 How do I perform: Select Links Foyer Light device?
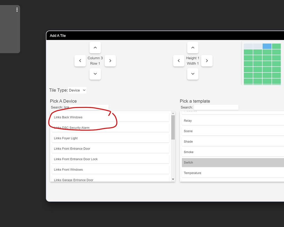tap(110, 138)
